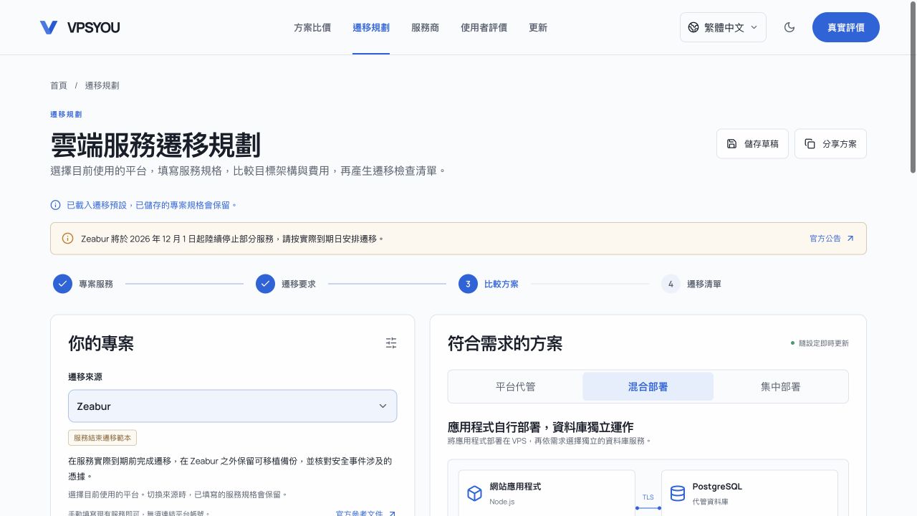Save the plan with 儲存草稿
Image resolution: width=917 pixels, height=516 pixels.
(x=752, y=143)
